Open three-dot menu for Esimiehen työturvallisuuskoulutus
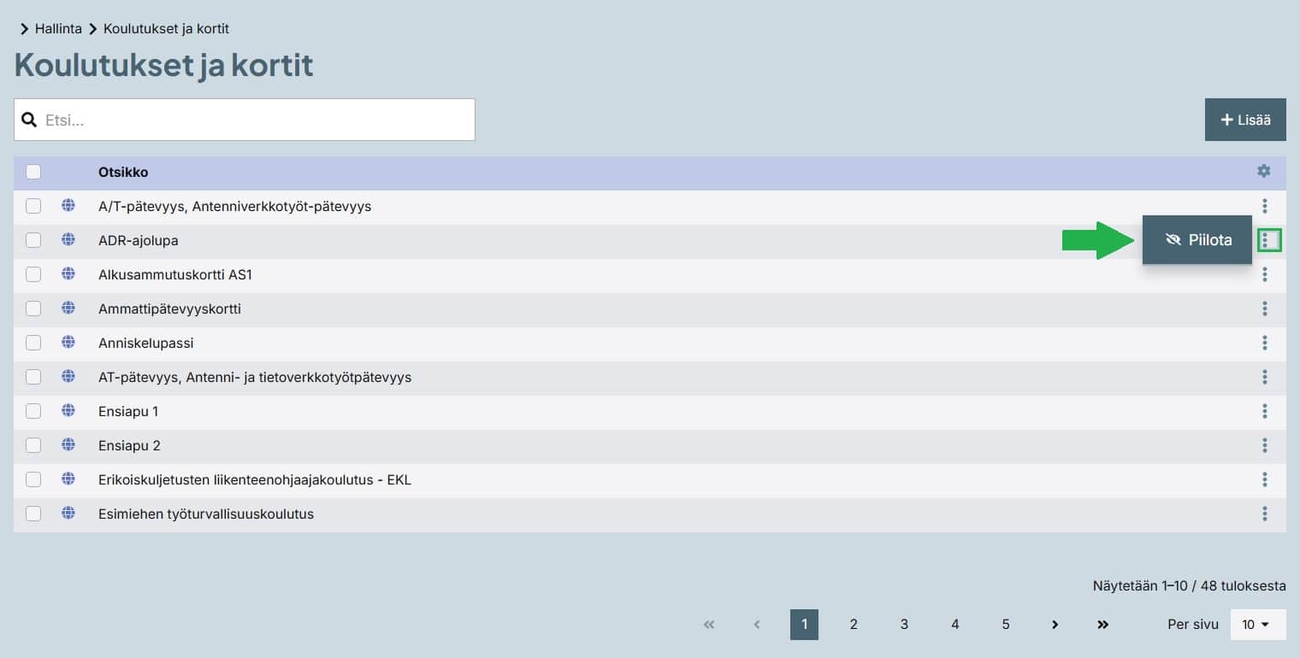1300x658 pixels. 1264,514
